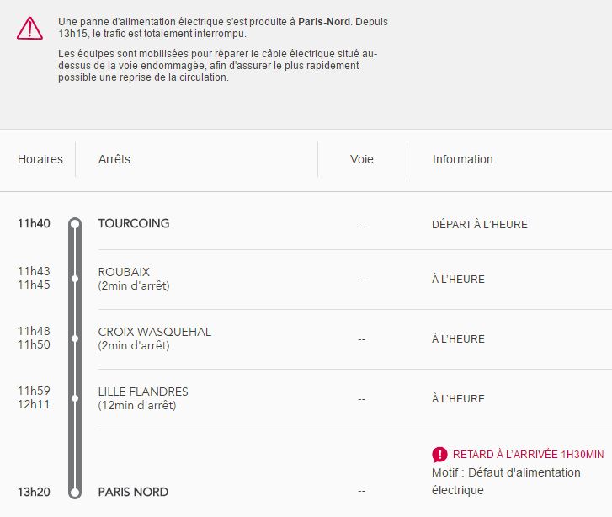Select the ROUBAIX station name
Screen dimensions: 612x517
(124, 272)
